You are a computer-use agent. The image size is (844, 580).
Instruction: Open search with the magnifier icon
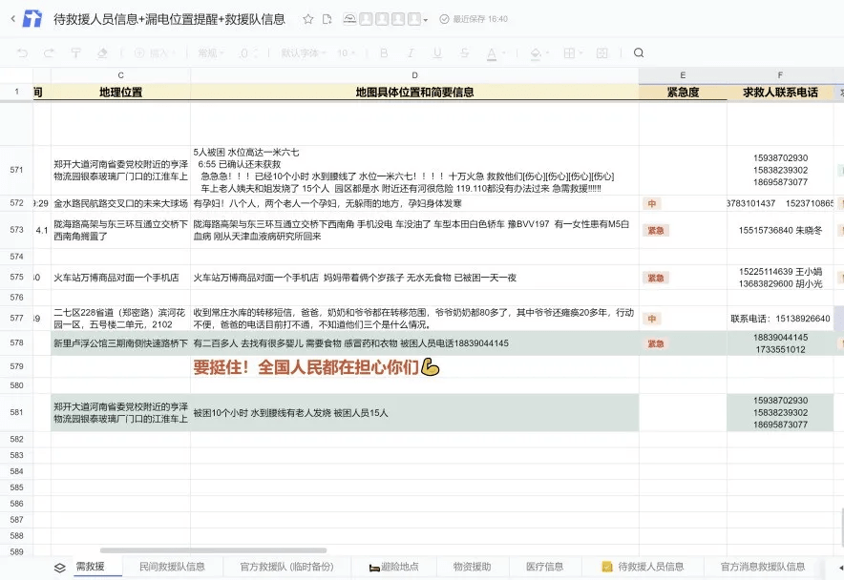[639, 52]
